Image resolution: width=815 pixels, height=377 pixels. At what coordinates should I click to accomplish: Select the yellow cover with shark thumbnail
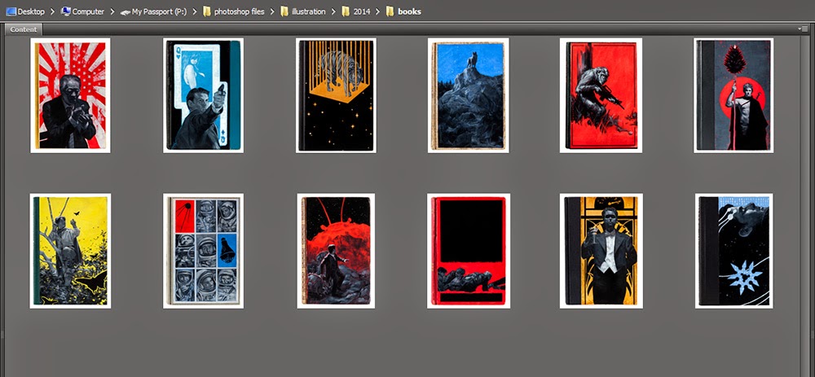[x=70, y=252]
